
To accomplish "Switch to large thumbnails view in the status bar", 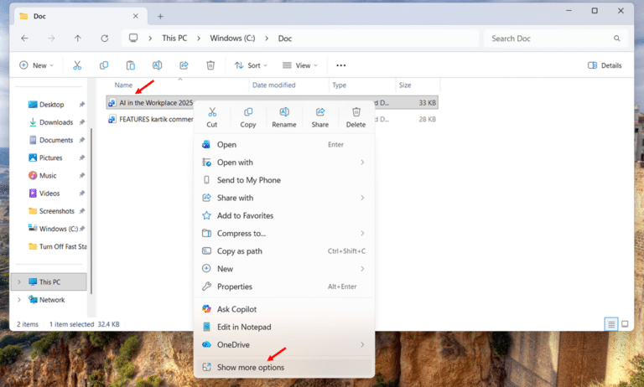I will coord(625,324).
